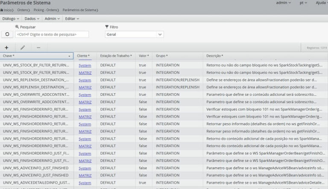Click the refresh button beside the search box
The width and height of the screenshot is (328, 189).
7,34
